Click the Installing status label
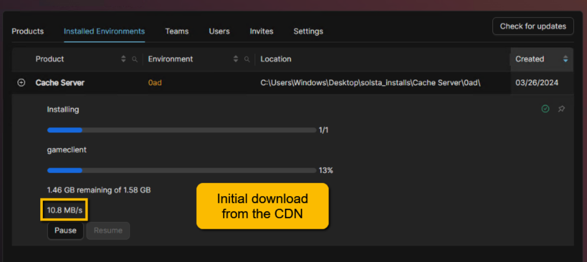 click(x=63, y=110)
